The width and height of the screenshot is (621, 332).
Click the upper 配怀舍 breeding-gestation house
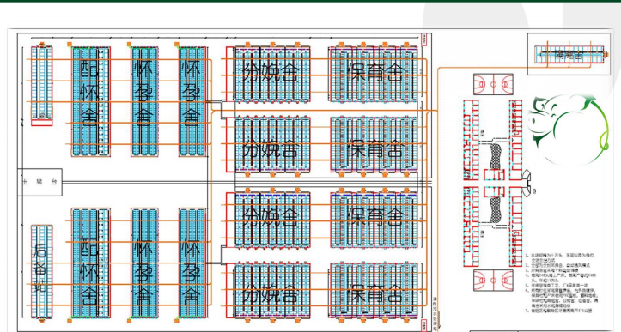point(91,101)
